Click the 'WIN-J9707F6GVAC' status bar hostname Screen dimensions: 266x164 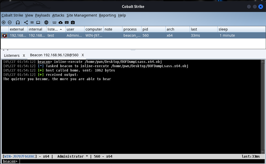point(20,156)
